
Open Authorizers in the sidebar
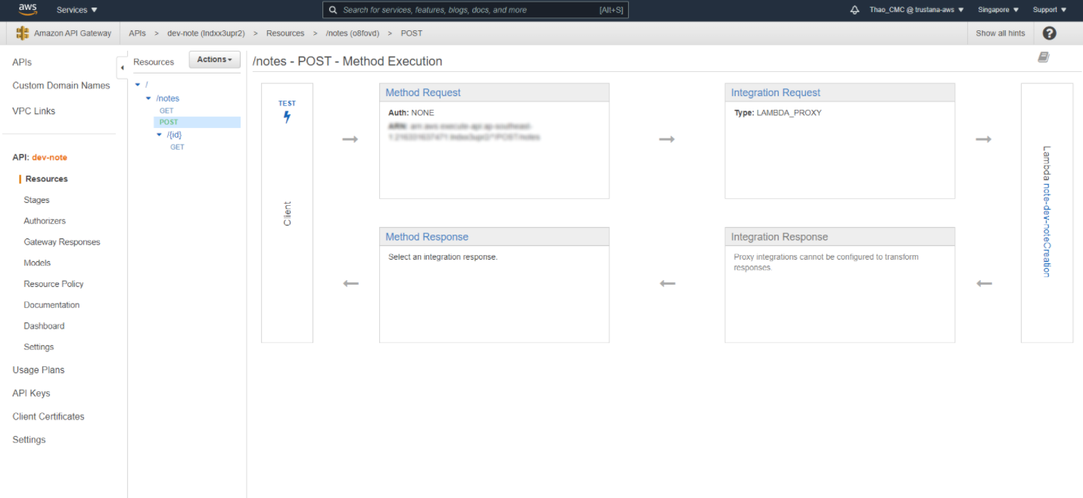(45, 221)
